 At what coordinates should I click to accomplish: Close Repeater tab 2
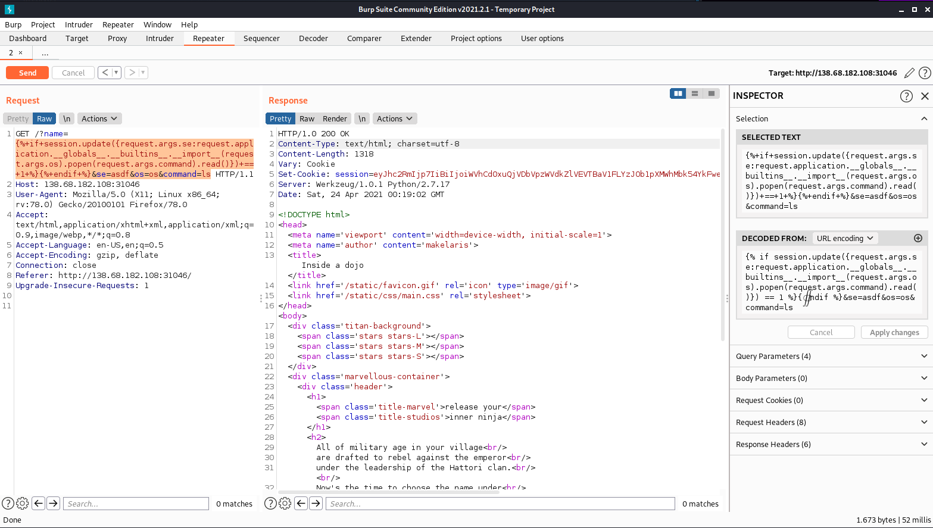(x=20, y=53)
